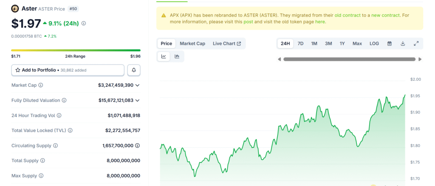This screenshot has width=435, height=186.
Task: Expand the Fully Diluted Valuation chevron
Action: point(137,100)
